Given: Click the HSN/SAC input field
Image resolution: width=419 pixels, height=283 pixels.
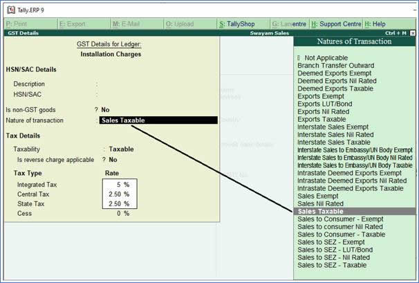Looking at the screenshot, I should click(x=158, y=94).
